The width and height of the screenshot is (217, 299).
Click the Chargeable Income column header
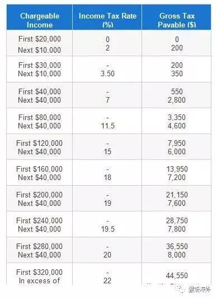pyautogui.click(x=40, y=20)
